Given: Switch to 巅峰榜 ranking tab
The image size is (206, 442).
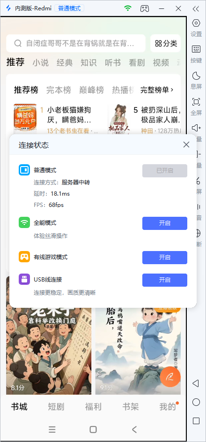Looking at the screenshot, I should (x=91, y=90).
